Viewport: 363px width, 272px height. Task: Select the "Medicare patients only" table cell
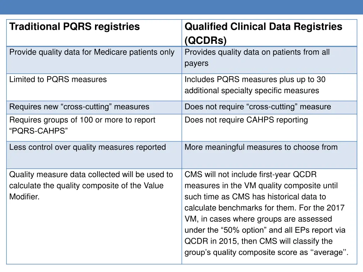(x=92, y=52)
